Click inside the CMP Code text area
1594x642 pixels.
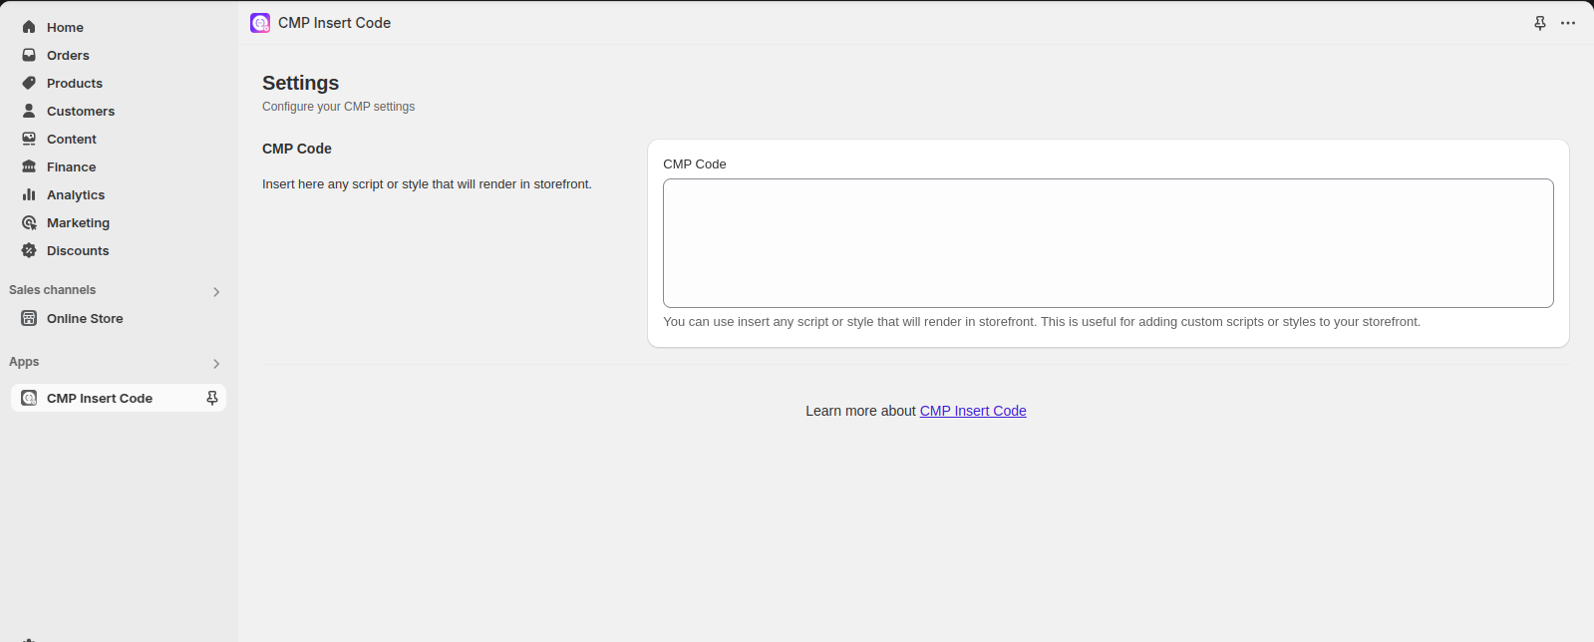tap(1108, 243)
